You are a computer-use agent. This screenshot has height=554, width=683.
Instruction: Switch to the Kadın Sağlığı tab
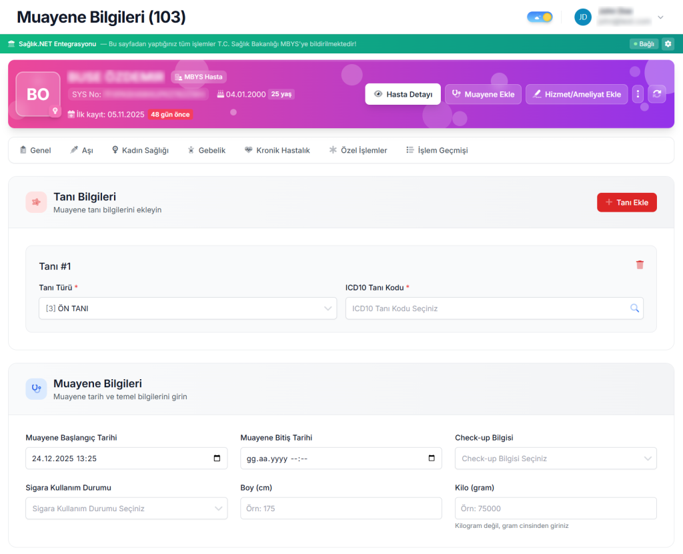pos(140,150)
